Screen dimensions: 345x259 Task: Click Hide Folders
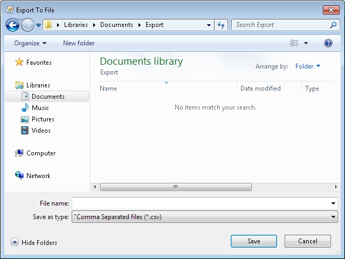tap(39, 243)
